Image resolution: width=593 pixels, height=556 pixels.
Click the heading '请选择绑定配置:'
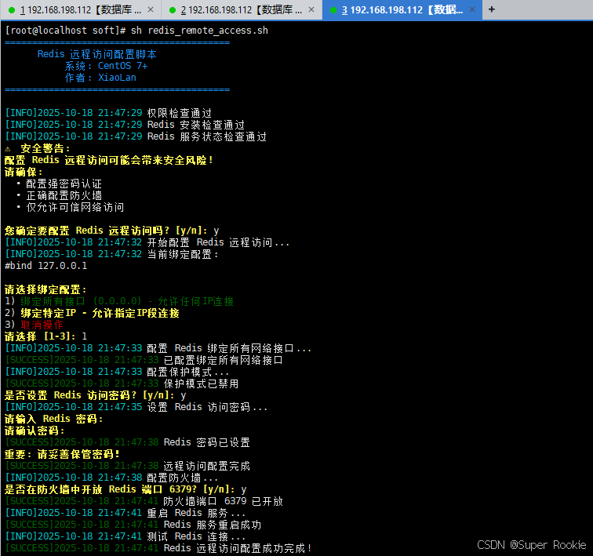[x=45, y=289]
